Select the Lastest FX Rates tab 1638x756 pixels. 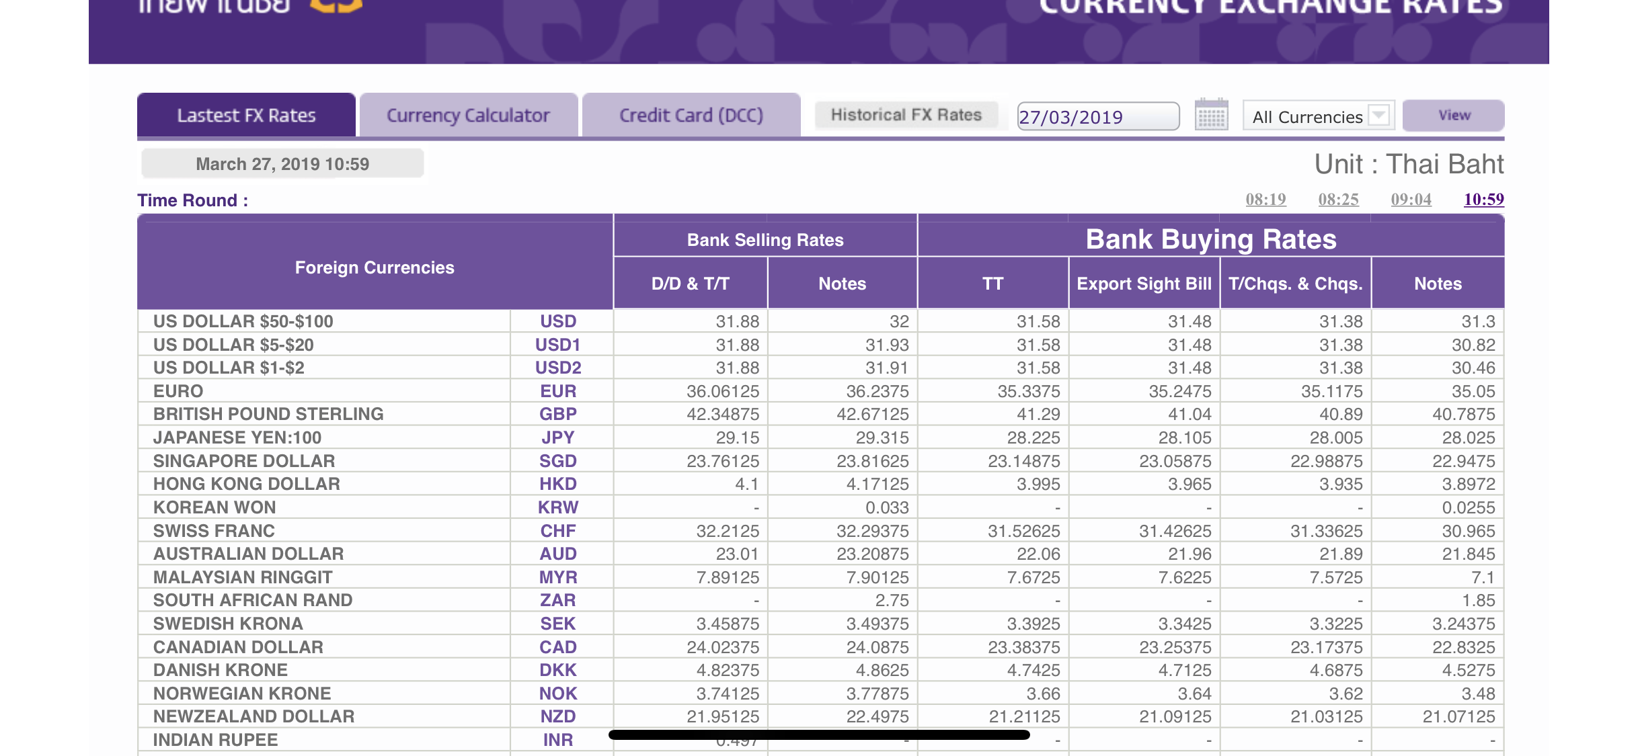pos(246,116)
